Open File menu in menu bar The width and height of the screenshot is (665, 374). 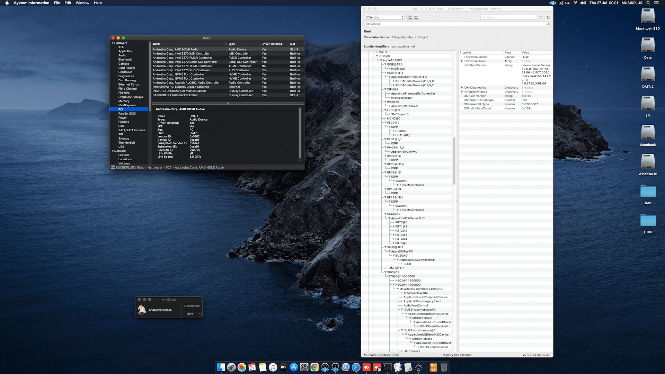pyautogui.click(x=57, y=3)
